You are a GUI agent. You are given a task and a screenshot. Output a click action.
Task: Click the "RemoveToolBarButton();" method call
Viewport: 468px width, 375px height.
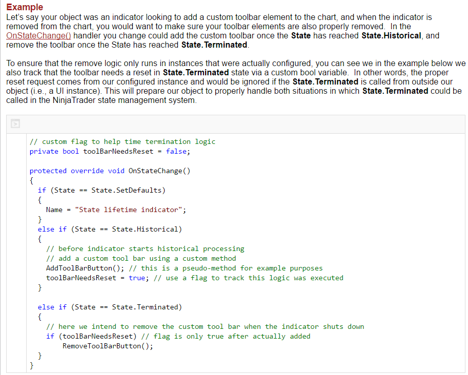click(x=108, y=346)
